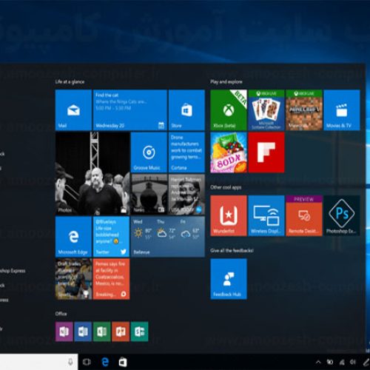
Task: Open the Remote Desktop preview tile
Action: tap(304, 215)
